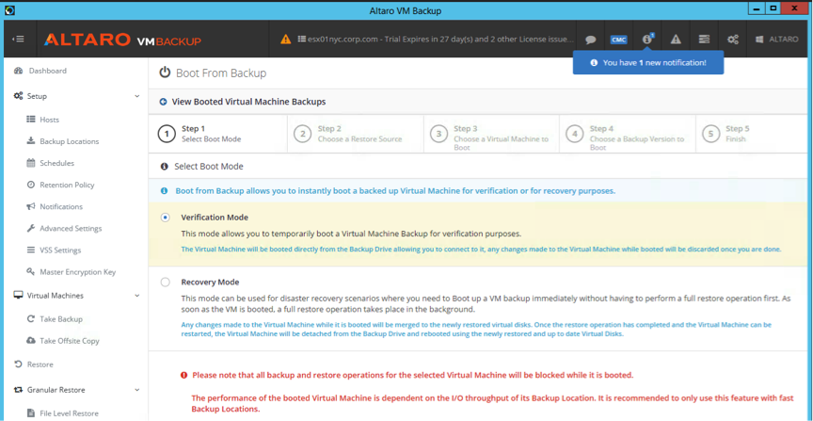This screenshot has width=813, height=421.
Task: Click the red blocked-operations warning text
Action: click(412, 375)
